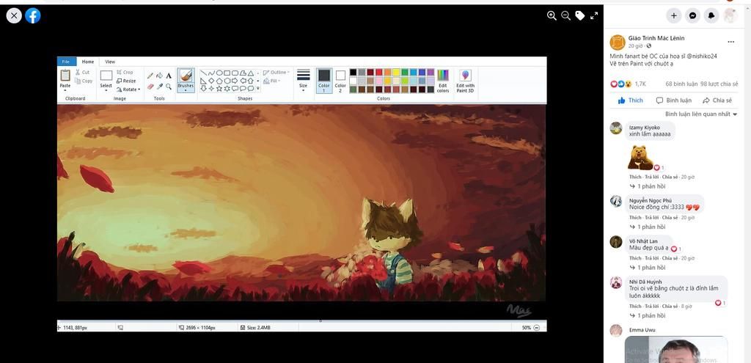Open the 98 lượt chia sẻ count
This screenshot has width=751, height=363.
pos(719,84)
